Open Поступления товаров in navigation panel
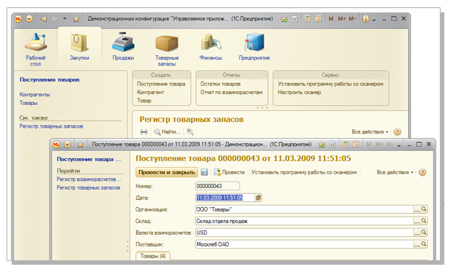This screenshot has width=451, height=272. tap(50, 79)
